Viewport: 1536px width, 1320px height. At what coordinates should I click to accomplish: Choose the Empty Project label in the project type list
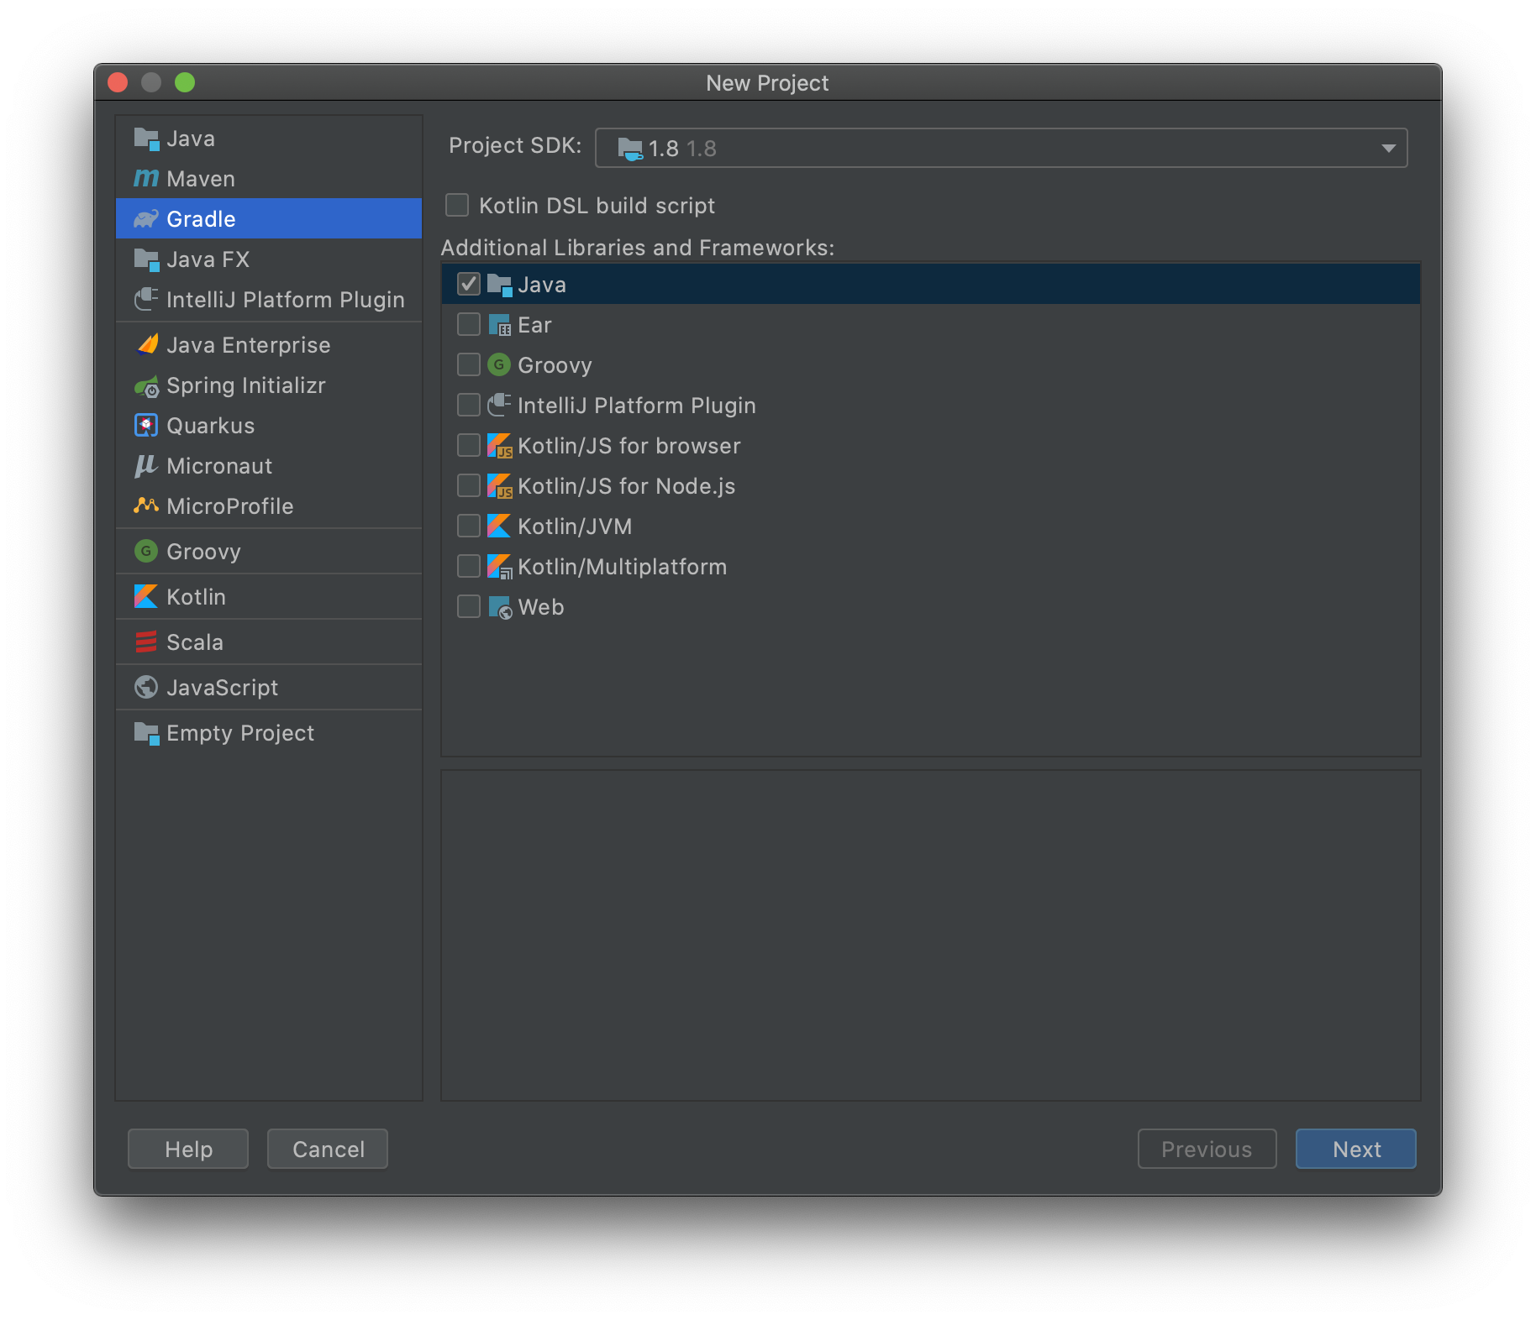240,733
